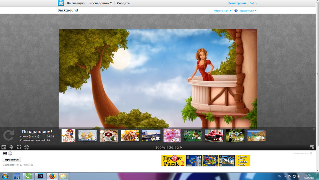Open the Играть как dropdown
This screenshot has height=180, width=319.
[x=223, y=11]
